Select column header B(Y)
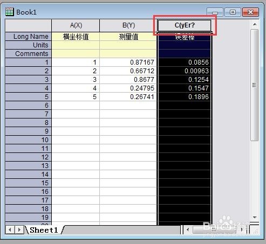 pyautogui.click(x=128, y=25)
